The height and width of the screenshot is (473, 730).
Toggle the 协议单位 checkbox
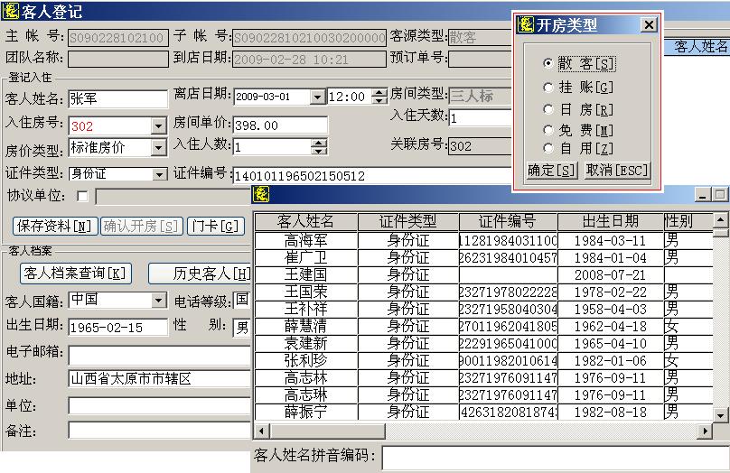(83, 196)
